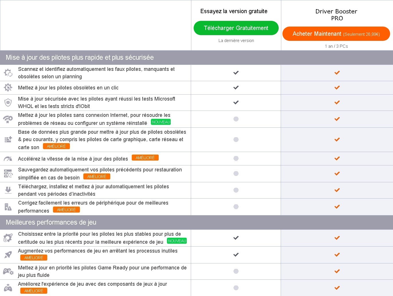Click the game components controller icon
Viewport: 393px width, 296px height.
(x=8, y=288)
